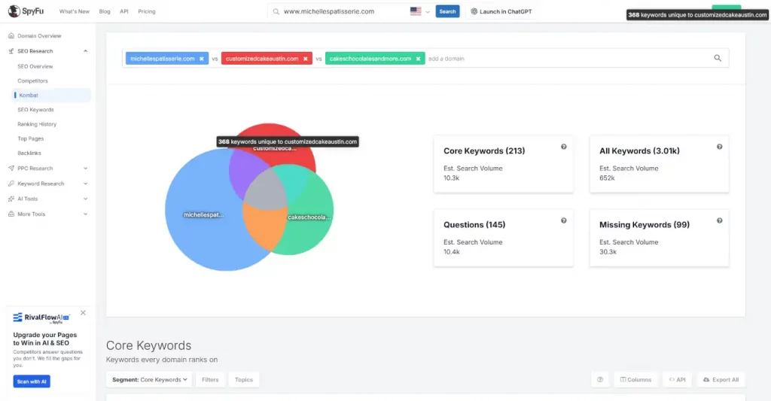Open the Columns button
Viewport: 771px width, 401px height.
[635, 379]
